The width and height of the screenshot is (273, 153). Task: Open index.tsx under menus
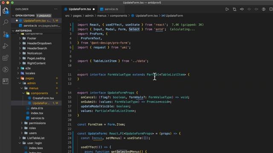coord(37,113)
